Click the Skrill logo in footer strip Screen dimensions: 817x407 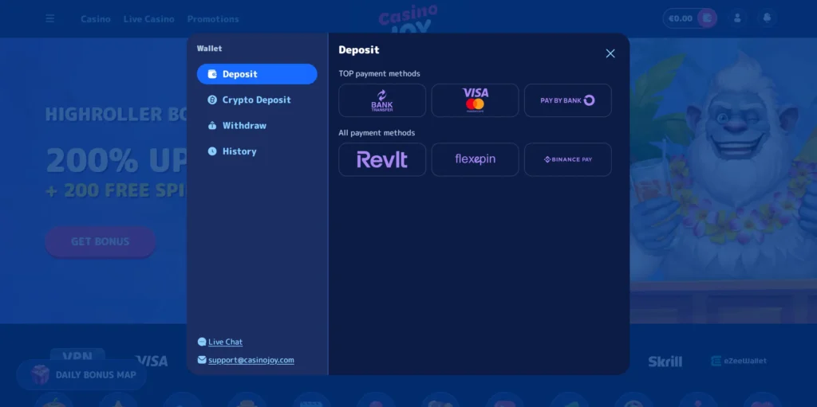click(x=665, y=361)
